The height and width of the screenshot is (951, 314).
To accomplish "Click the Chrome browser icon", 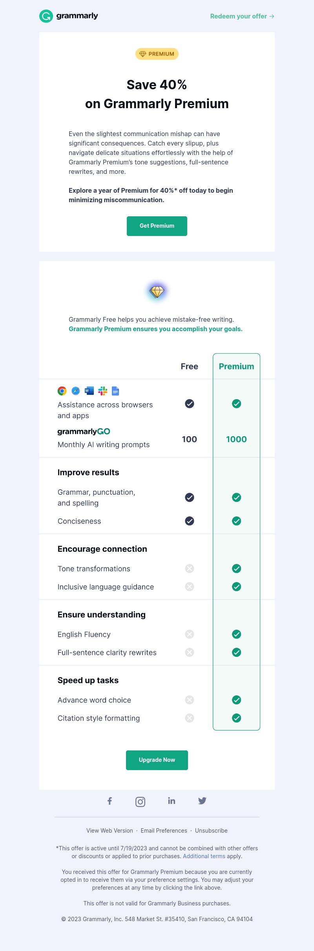I will pyautogui.click(x=62, y=391).
